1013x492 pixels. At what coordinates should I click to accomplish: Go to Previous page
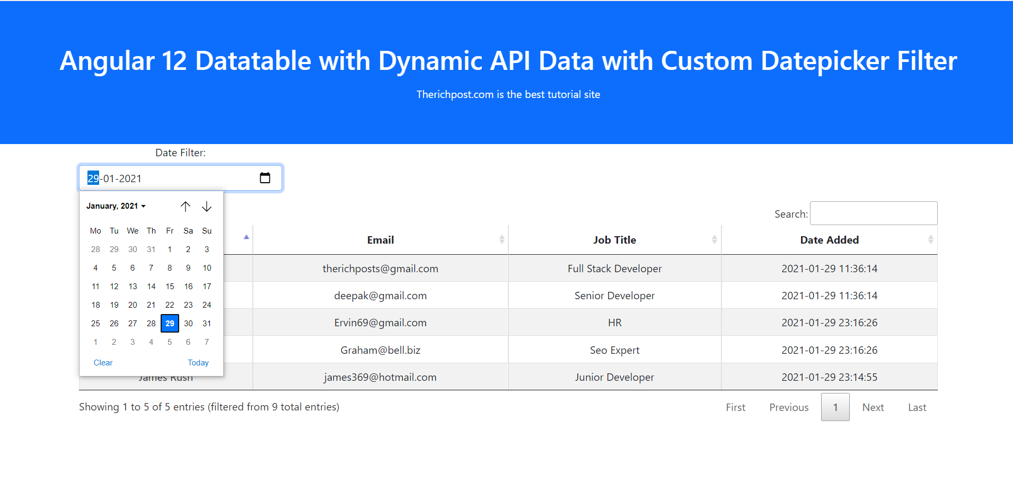coord(789,407)
